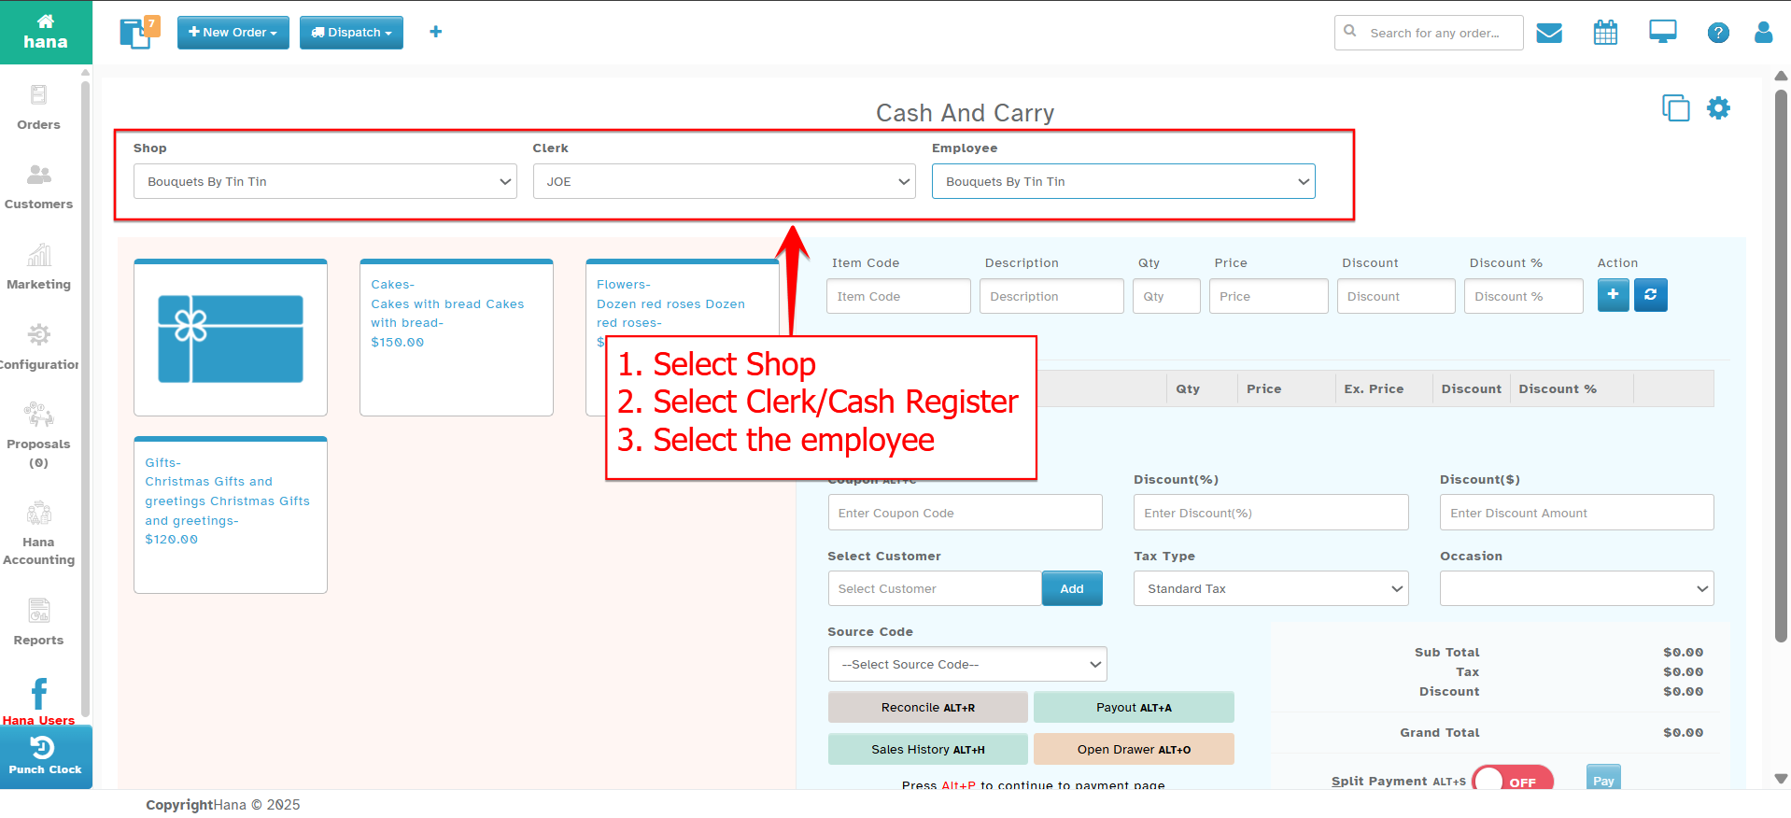
Task: Click the Enter Discount(%) field
Action: pos(1271,513)
